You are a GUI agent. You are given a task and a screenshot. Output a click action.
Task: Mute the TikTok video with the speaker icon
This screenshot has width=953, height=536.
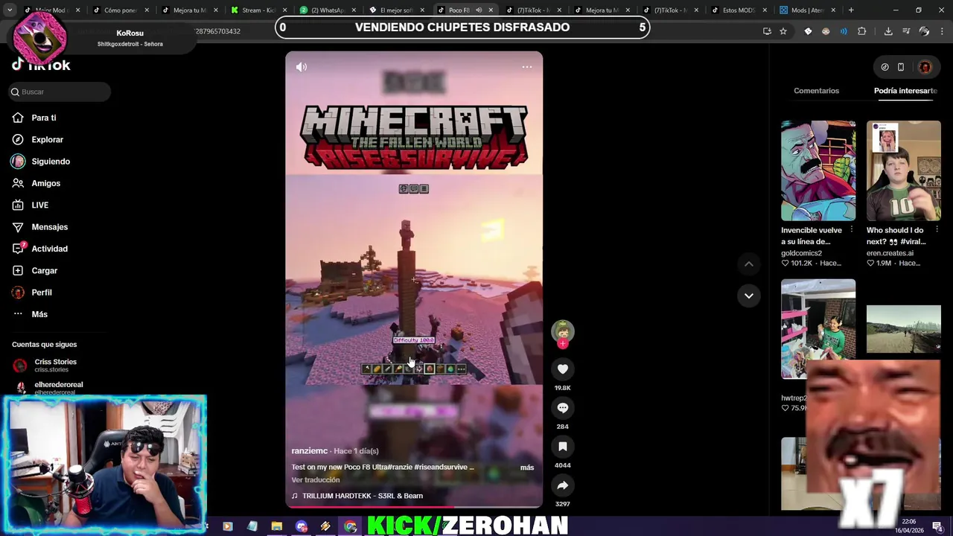click(302, 67)
